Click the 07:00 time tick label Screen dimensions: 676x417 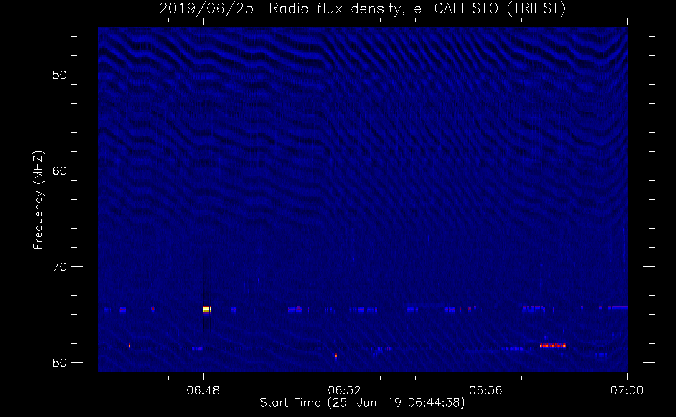coord(627,391)
